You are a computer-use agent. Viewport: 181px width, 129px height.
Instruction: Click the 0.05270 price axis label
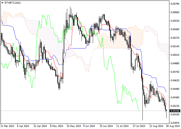[x=175, y=38]
